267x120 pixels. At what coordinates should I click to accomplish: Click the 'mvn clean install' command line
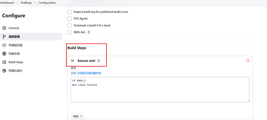pyautogui.click(x=85, y=85)
